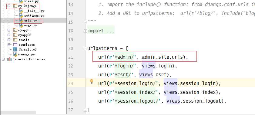The width and height of the screenshot is (255, 115).
Task: Expand the myapp02 folder
Action: pos(9,35)
